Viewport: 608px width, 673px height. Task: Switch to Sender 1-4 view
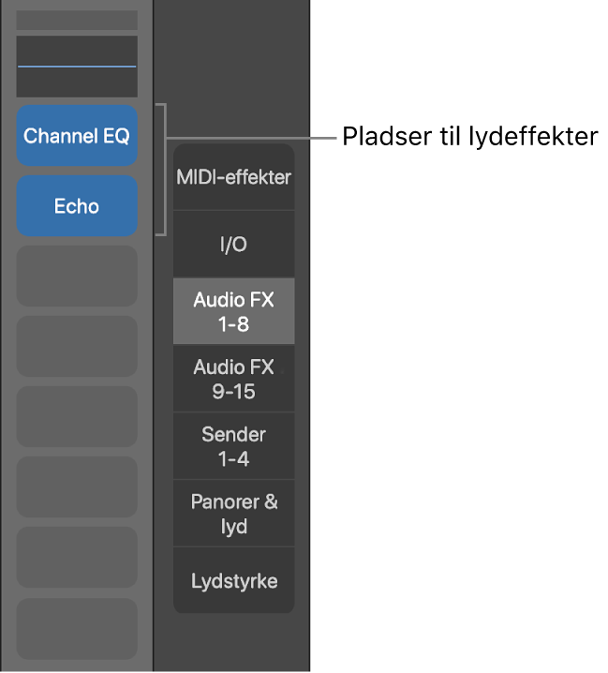(233, 446)
